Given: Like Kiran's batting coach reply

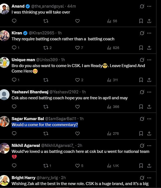Looking at the screenshot, I should tap(77, 48).
